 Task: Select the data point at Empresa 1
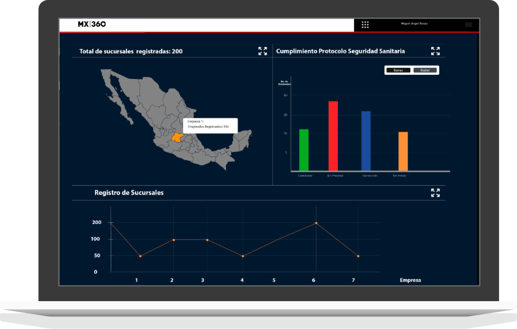[140, 256]
